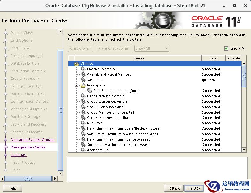The image size is (251, 193).
Task: Click step list scroll up arrow
Action: click(60, 31)
